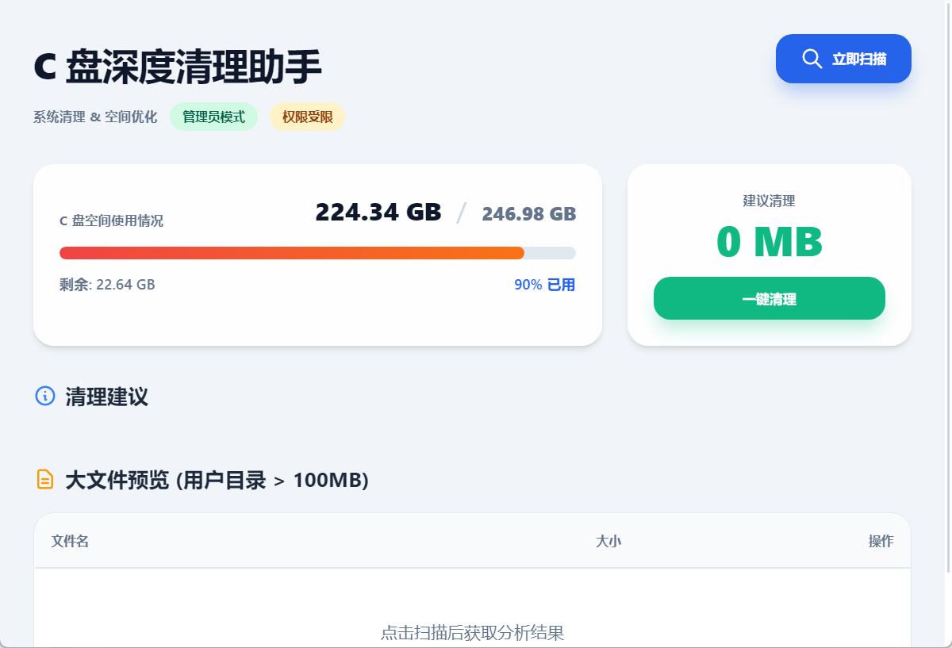The image size is (952, 648).
Task: Click the 管理员模式 badge
Action: click(x=213, y=117)
